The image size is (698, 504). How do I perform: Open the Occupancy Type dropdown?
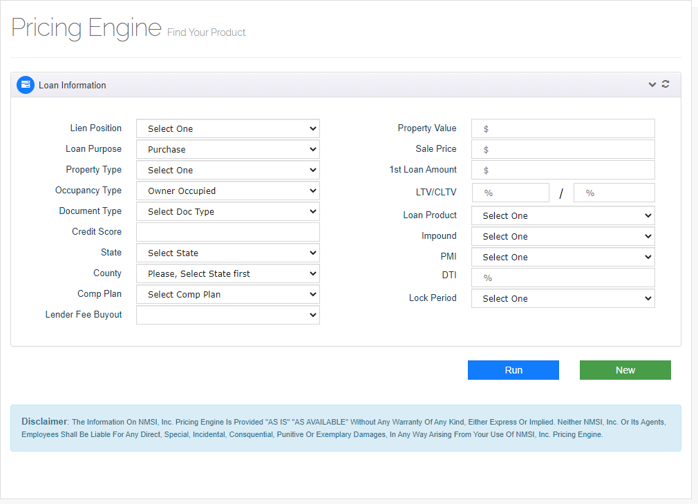click(x=228, y=191)
